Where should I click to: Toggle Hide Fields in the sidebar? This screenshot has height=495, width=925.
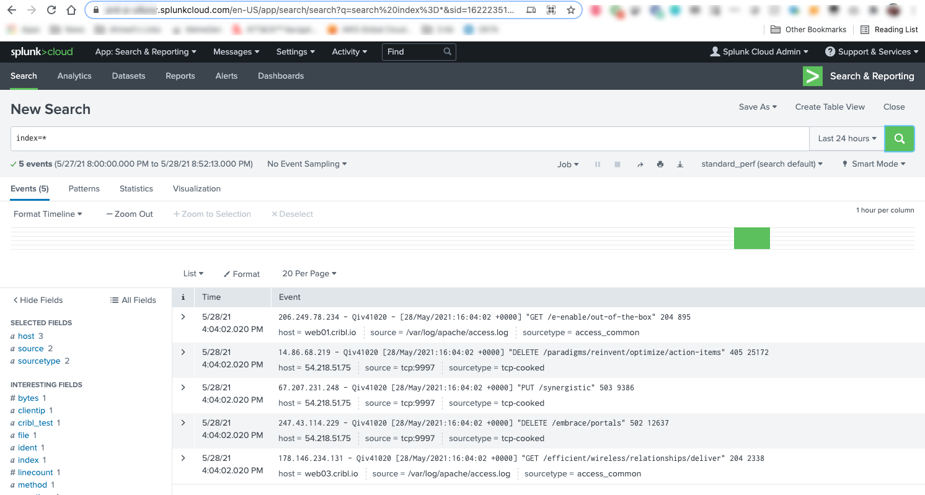pos(37,300)
